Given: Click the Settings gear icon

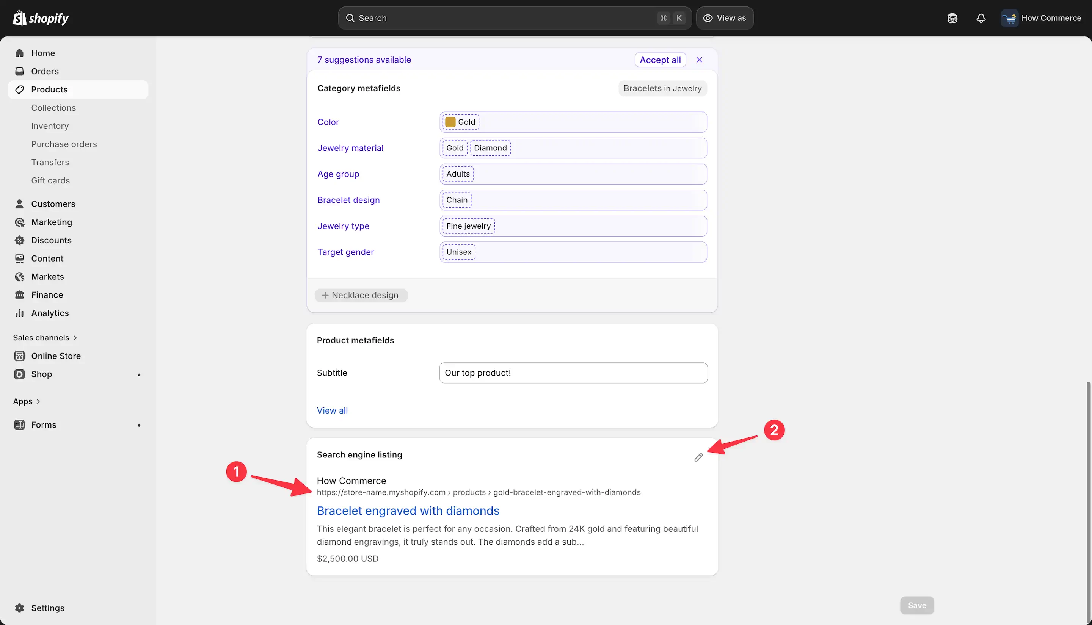Looking at the screenshot, I should point(19,608).
